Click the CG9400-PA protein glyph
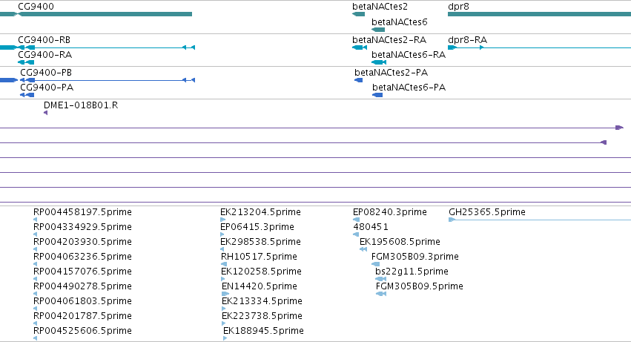 pos(27,95)
